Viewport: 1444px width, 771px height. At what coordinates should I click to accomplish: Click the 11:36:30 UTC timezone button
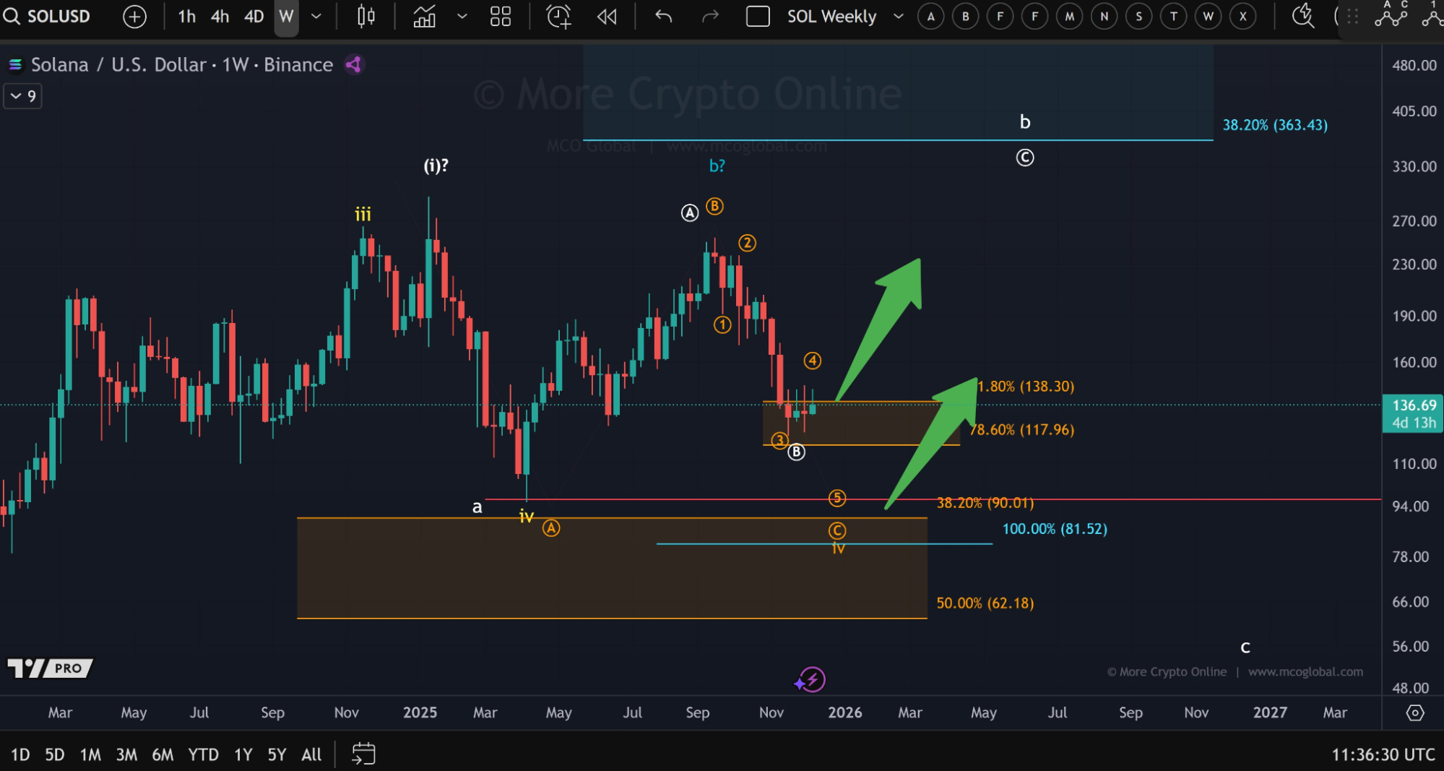[1383, 755]
